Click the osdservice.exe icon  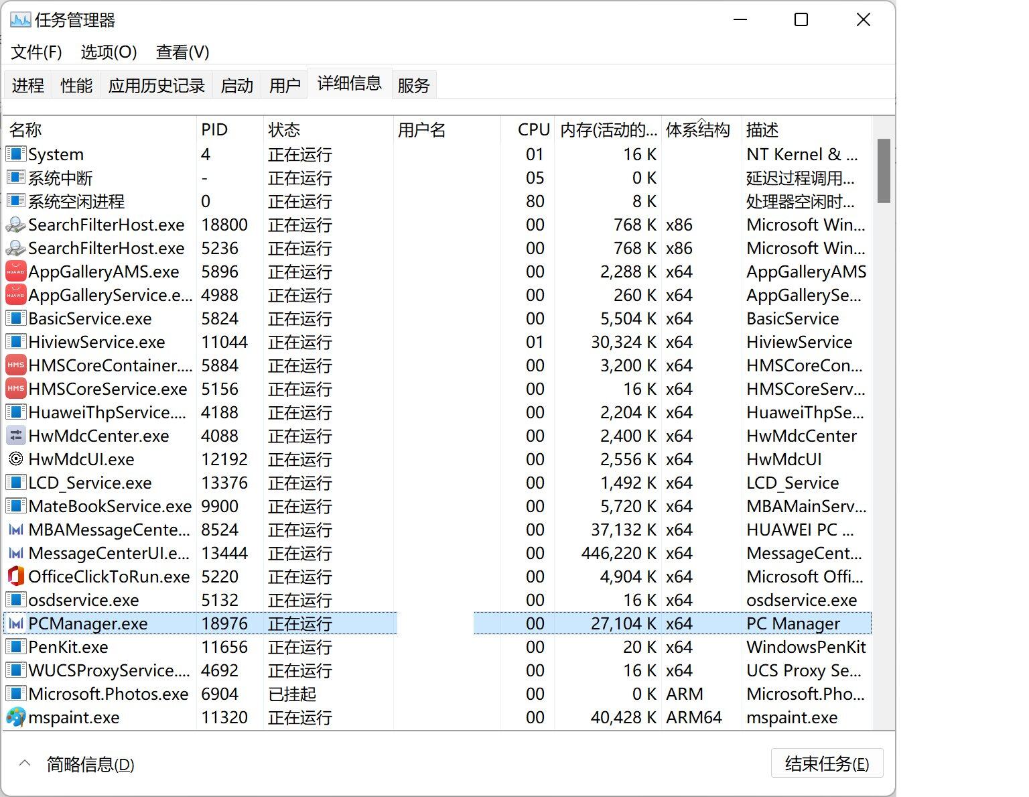[16, 600]
